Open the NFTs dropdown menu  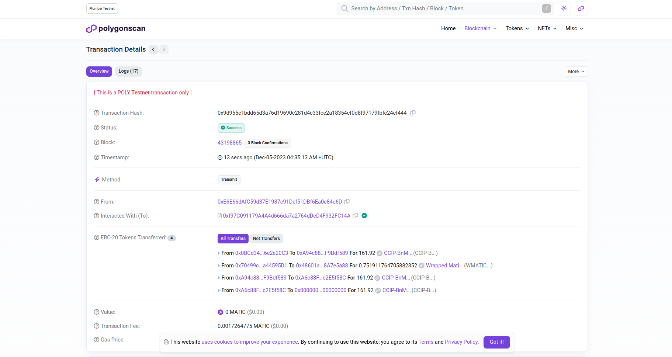(x=547, y=28)
